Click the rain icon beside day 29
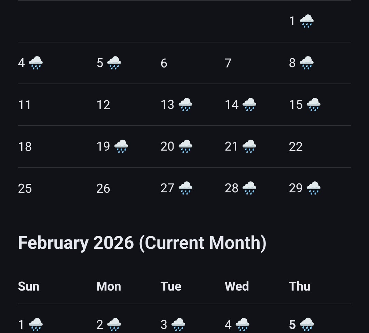The width and height of the screenshot is (369, 333). click(314, 189)
